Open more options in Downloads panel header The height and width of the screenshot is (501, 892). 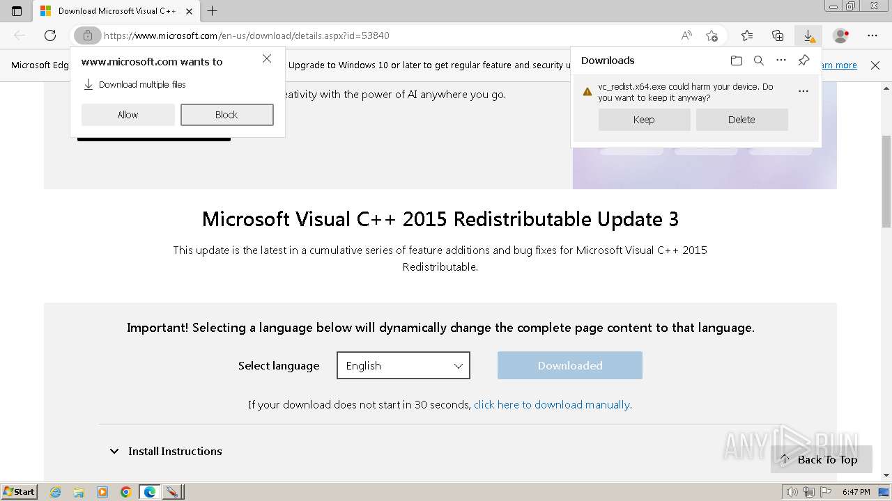point(781,61)
